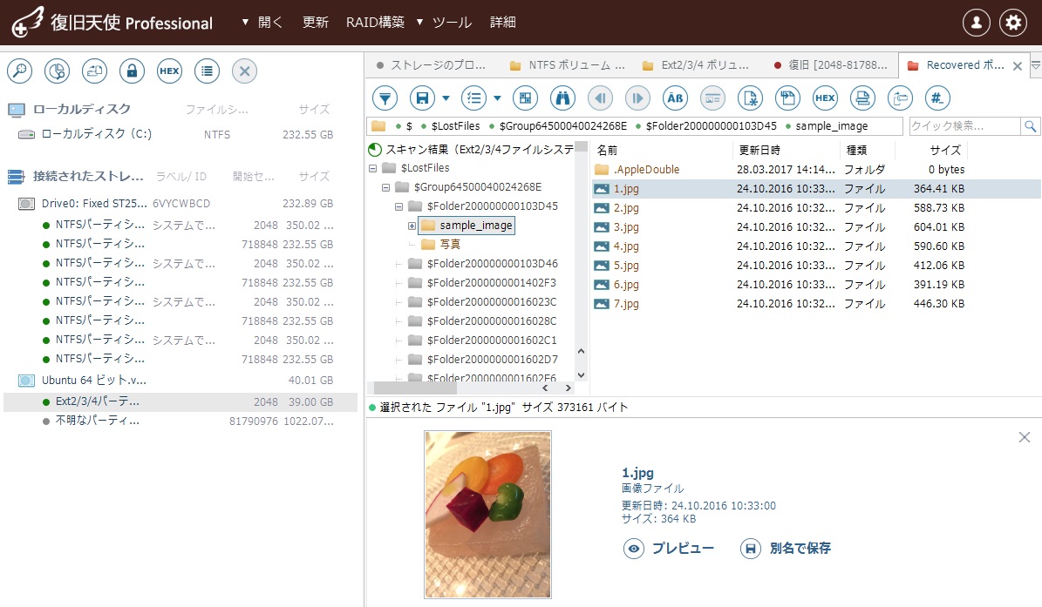Open the dropdown arrow beside save icon

point(446,98)
